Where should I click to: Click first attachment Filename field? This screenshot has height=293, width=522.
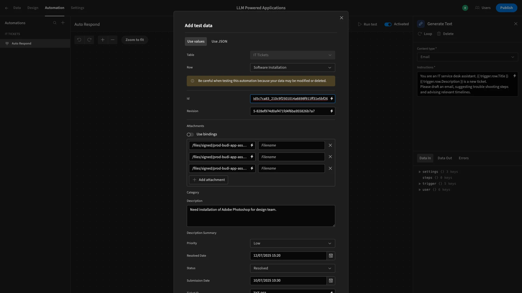pos(291,145)
